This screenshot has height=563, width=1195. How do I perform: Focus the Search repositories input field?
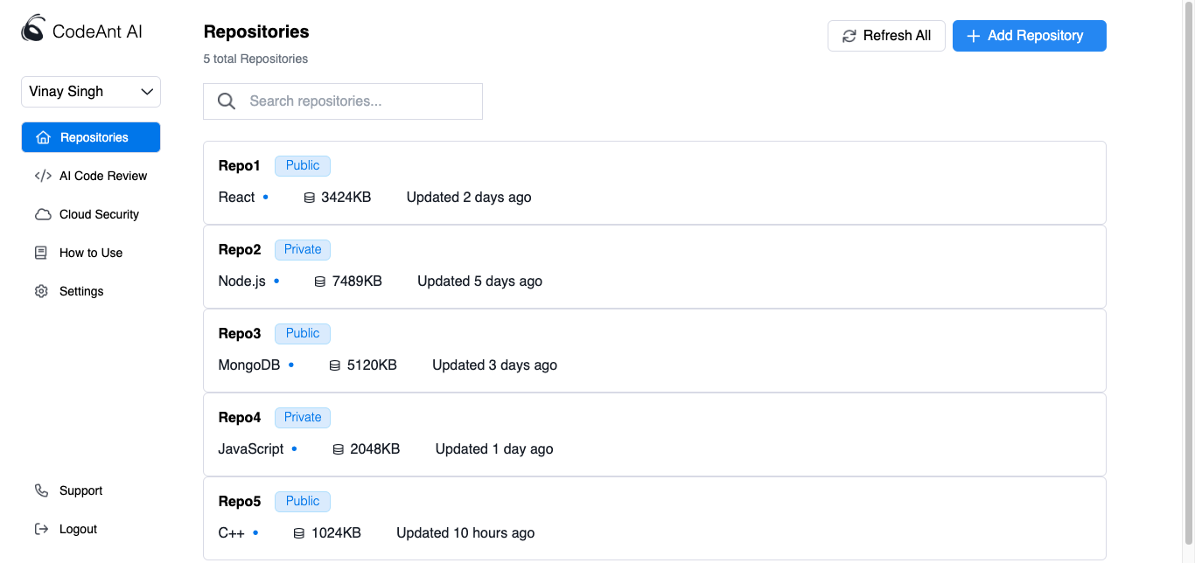coord(359,101)
